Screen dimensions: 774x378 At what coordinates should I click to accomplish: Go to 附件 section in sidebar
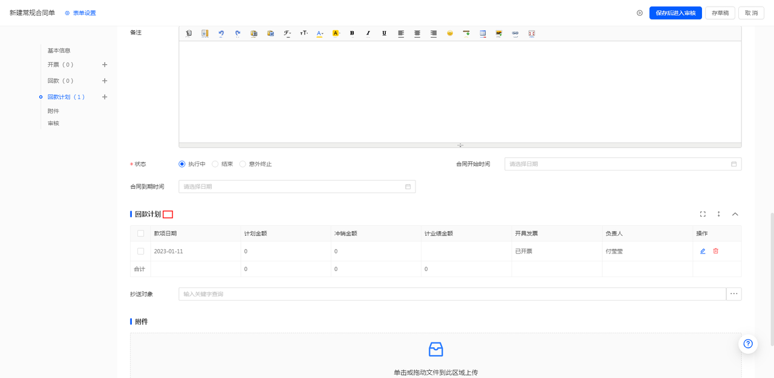tap(54, 111)
